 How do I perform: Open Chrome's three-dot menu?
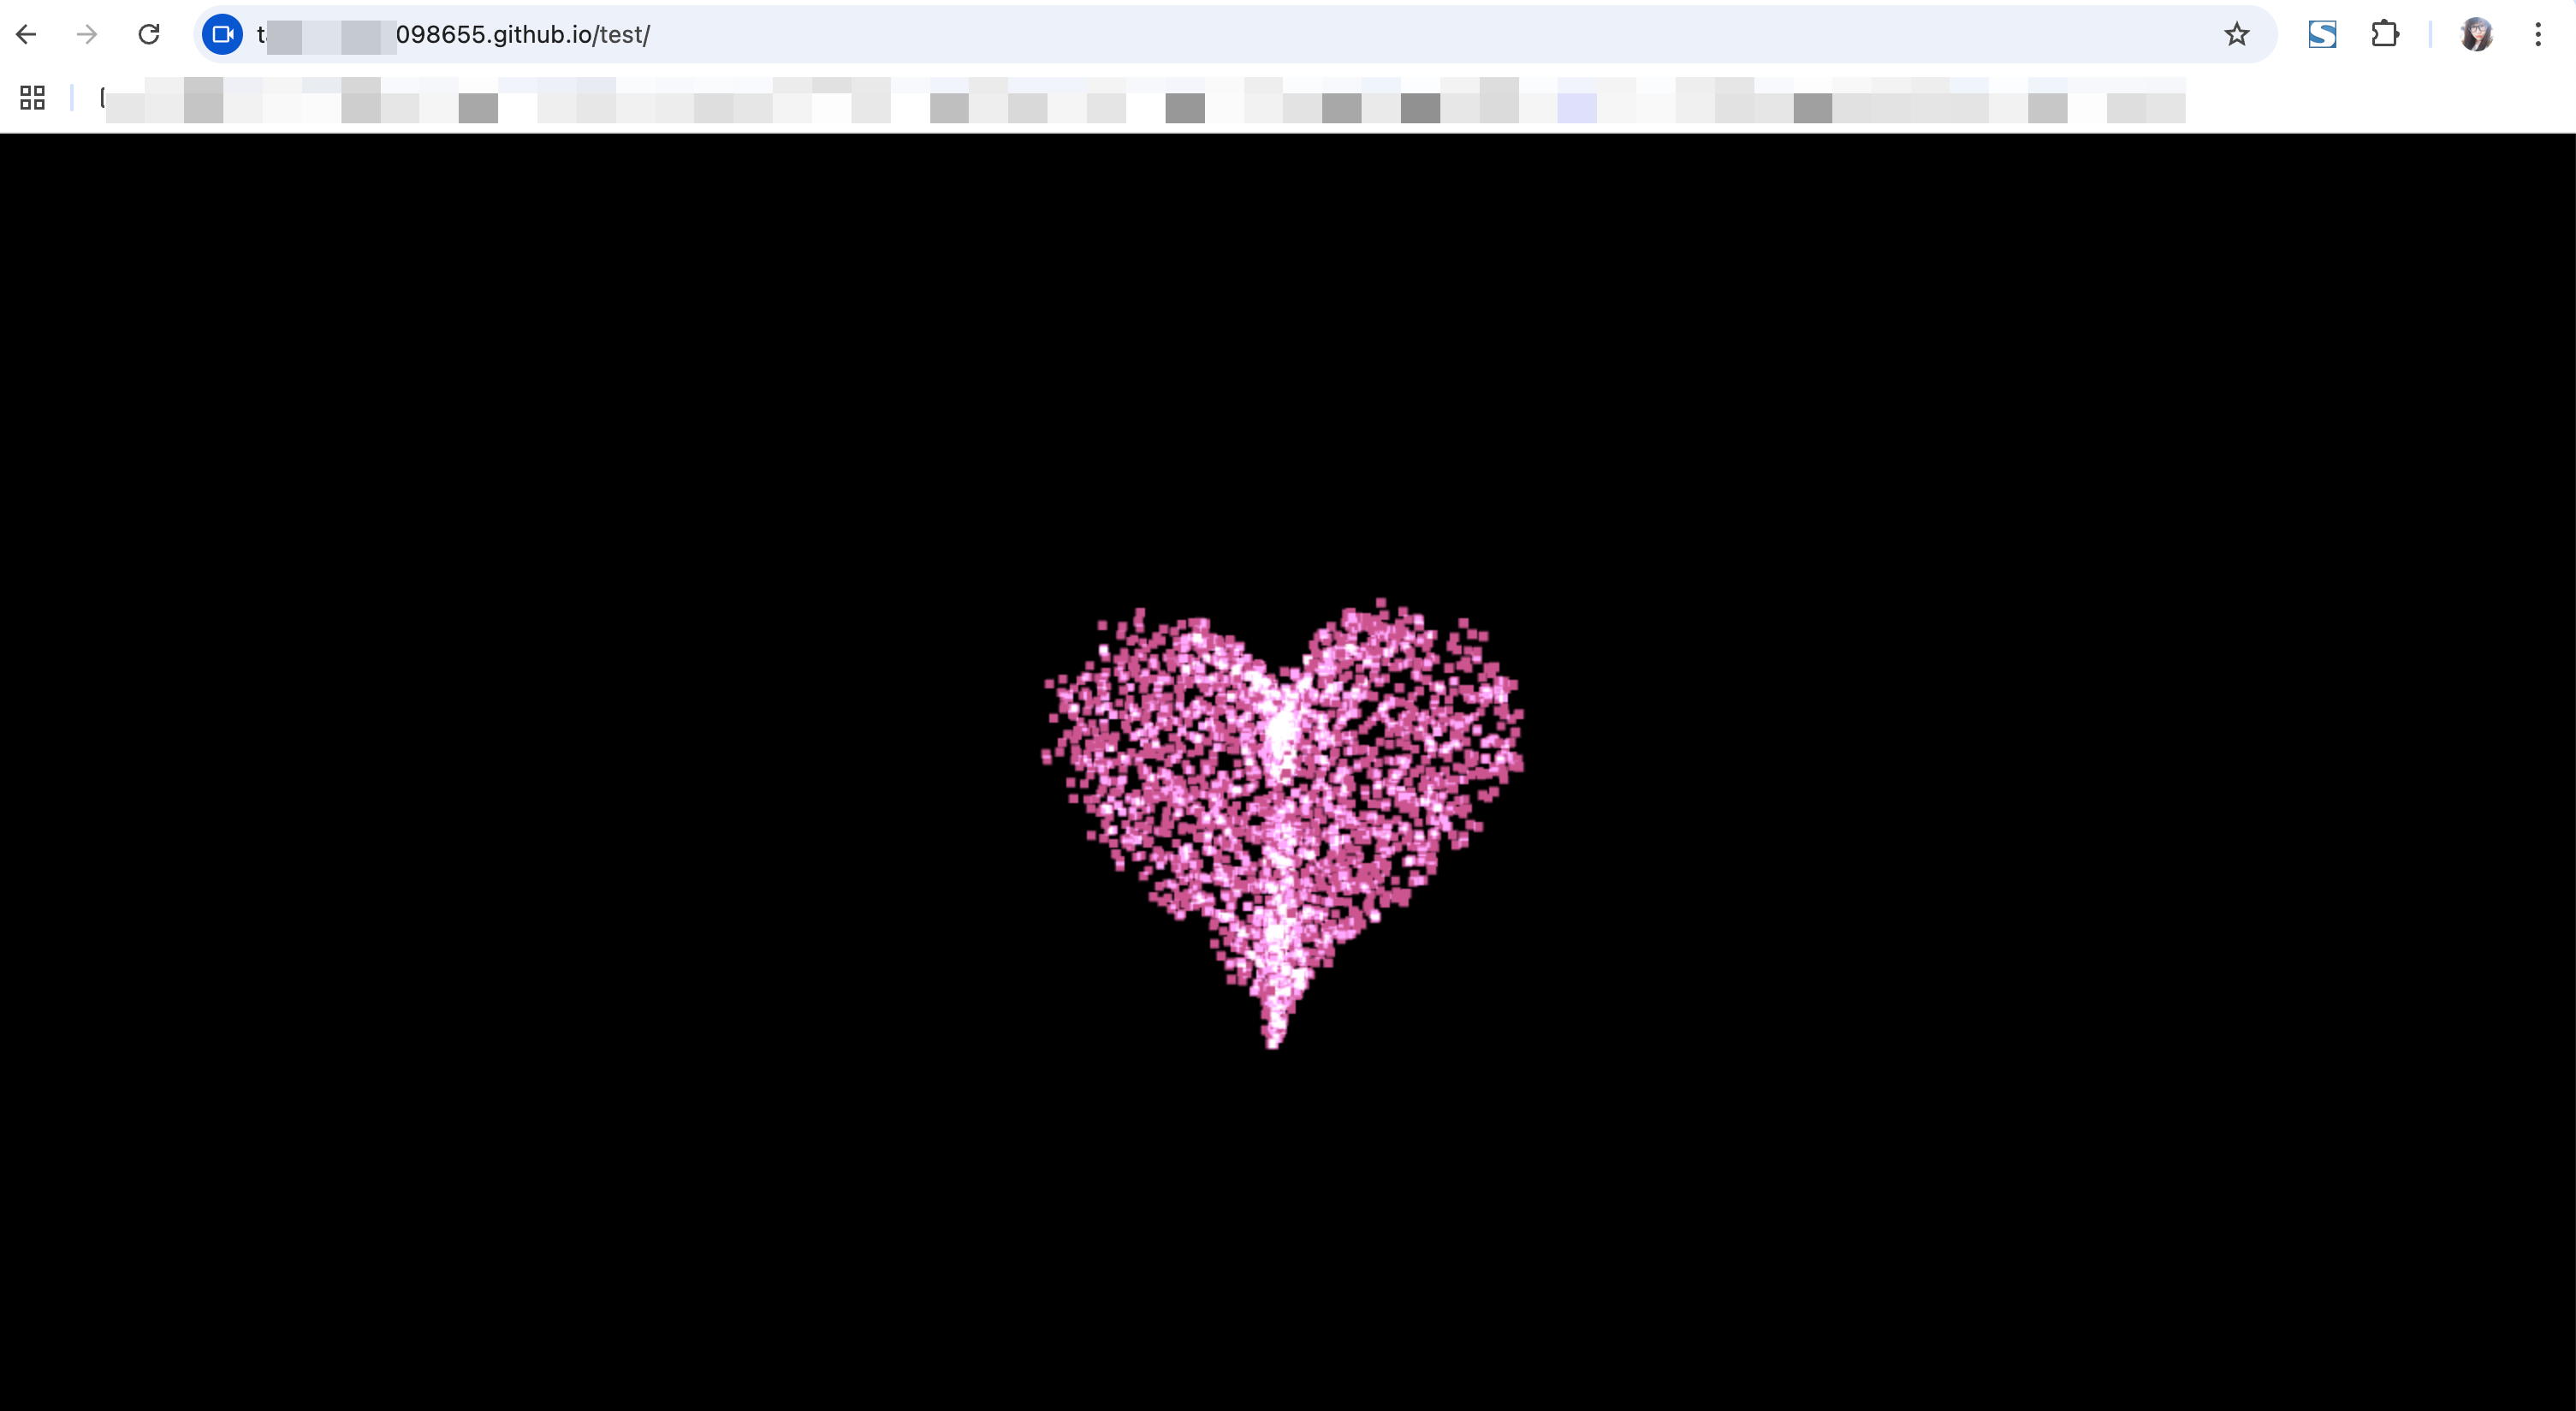click(x=2538, y=35)
